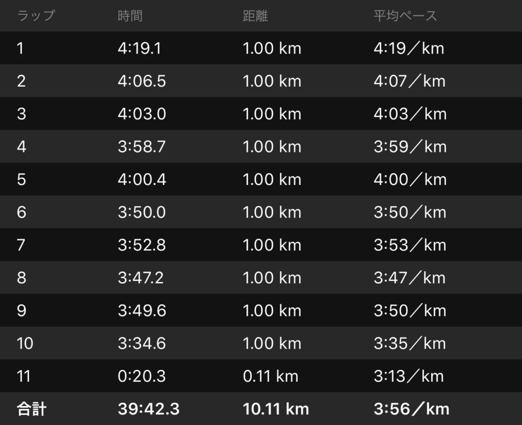The height and width of the screenshot is (425, 522).
Task: Select lap 10 time 3:34.6
Action: [x=142, y=343]
